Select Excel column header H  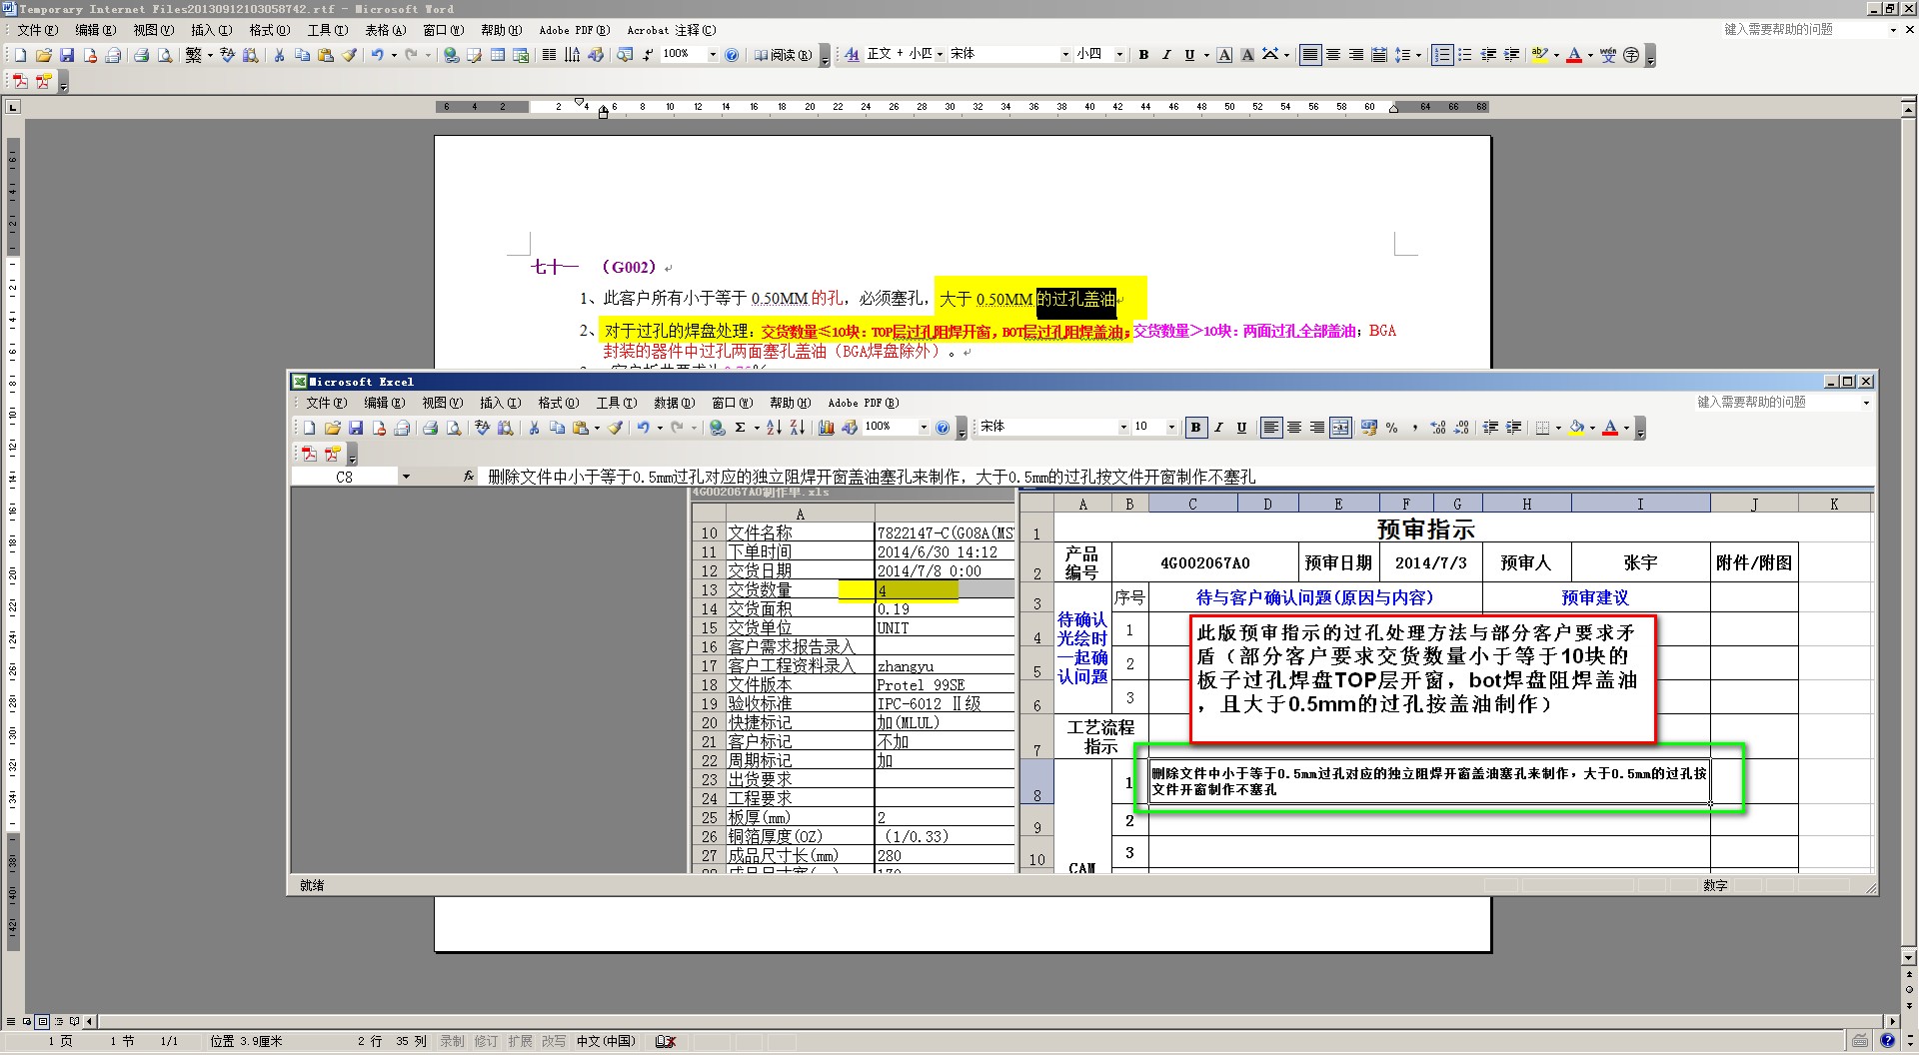tap(1526, 504)
